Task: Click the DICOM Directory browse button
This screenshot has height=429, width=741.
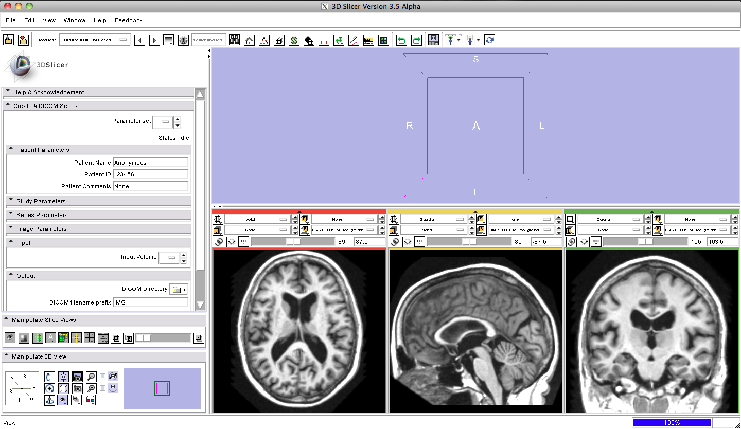Action: tap(178, 290)
